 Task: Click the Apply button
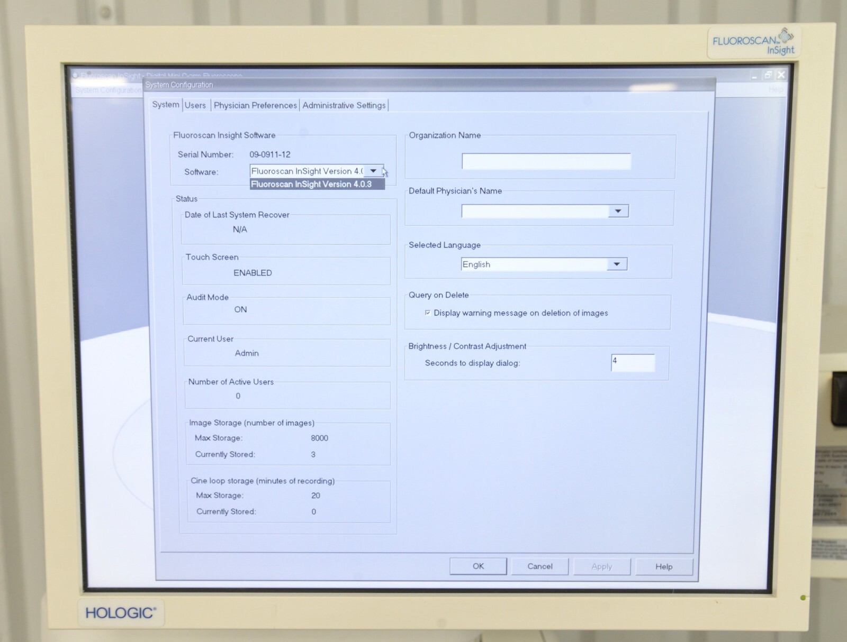(x=601, y=566)
